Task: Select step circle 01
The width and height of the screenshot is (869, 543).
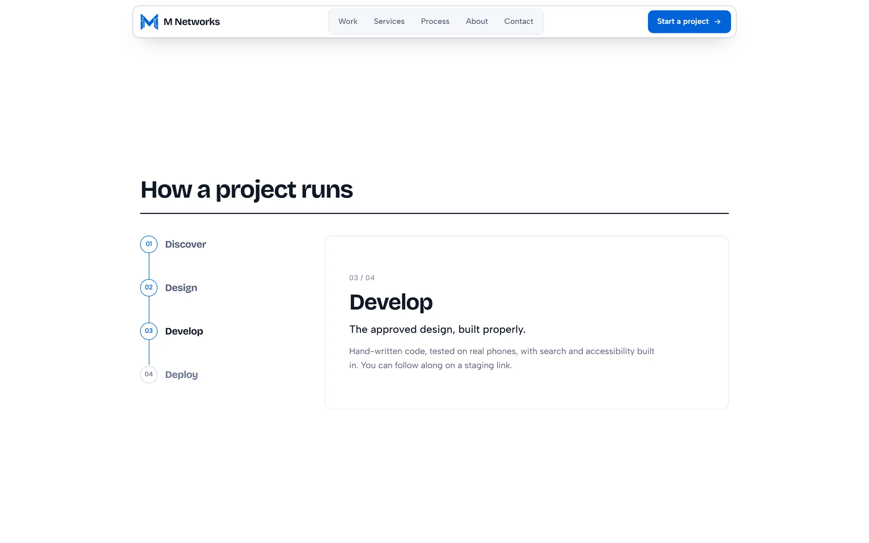Action: 149,244
